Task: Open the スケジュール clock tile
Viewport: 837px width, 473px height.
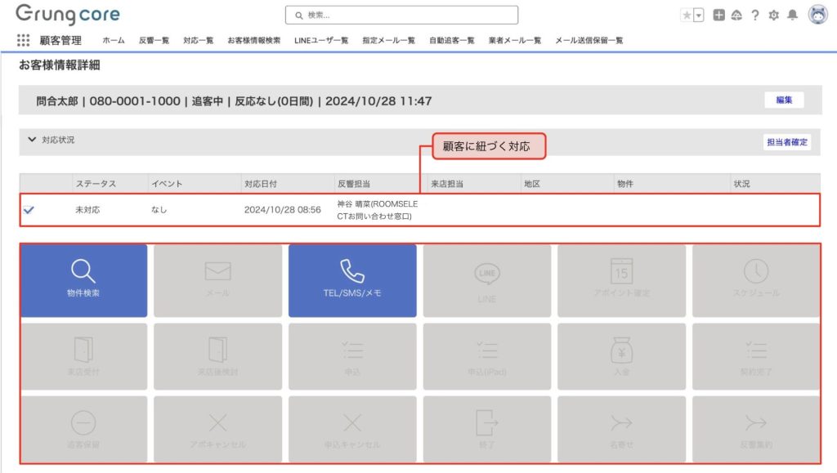Action: pyautogui.click(x=755, y=280)
